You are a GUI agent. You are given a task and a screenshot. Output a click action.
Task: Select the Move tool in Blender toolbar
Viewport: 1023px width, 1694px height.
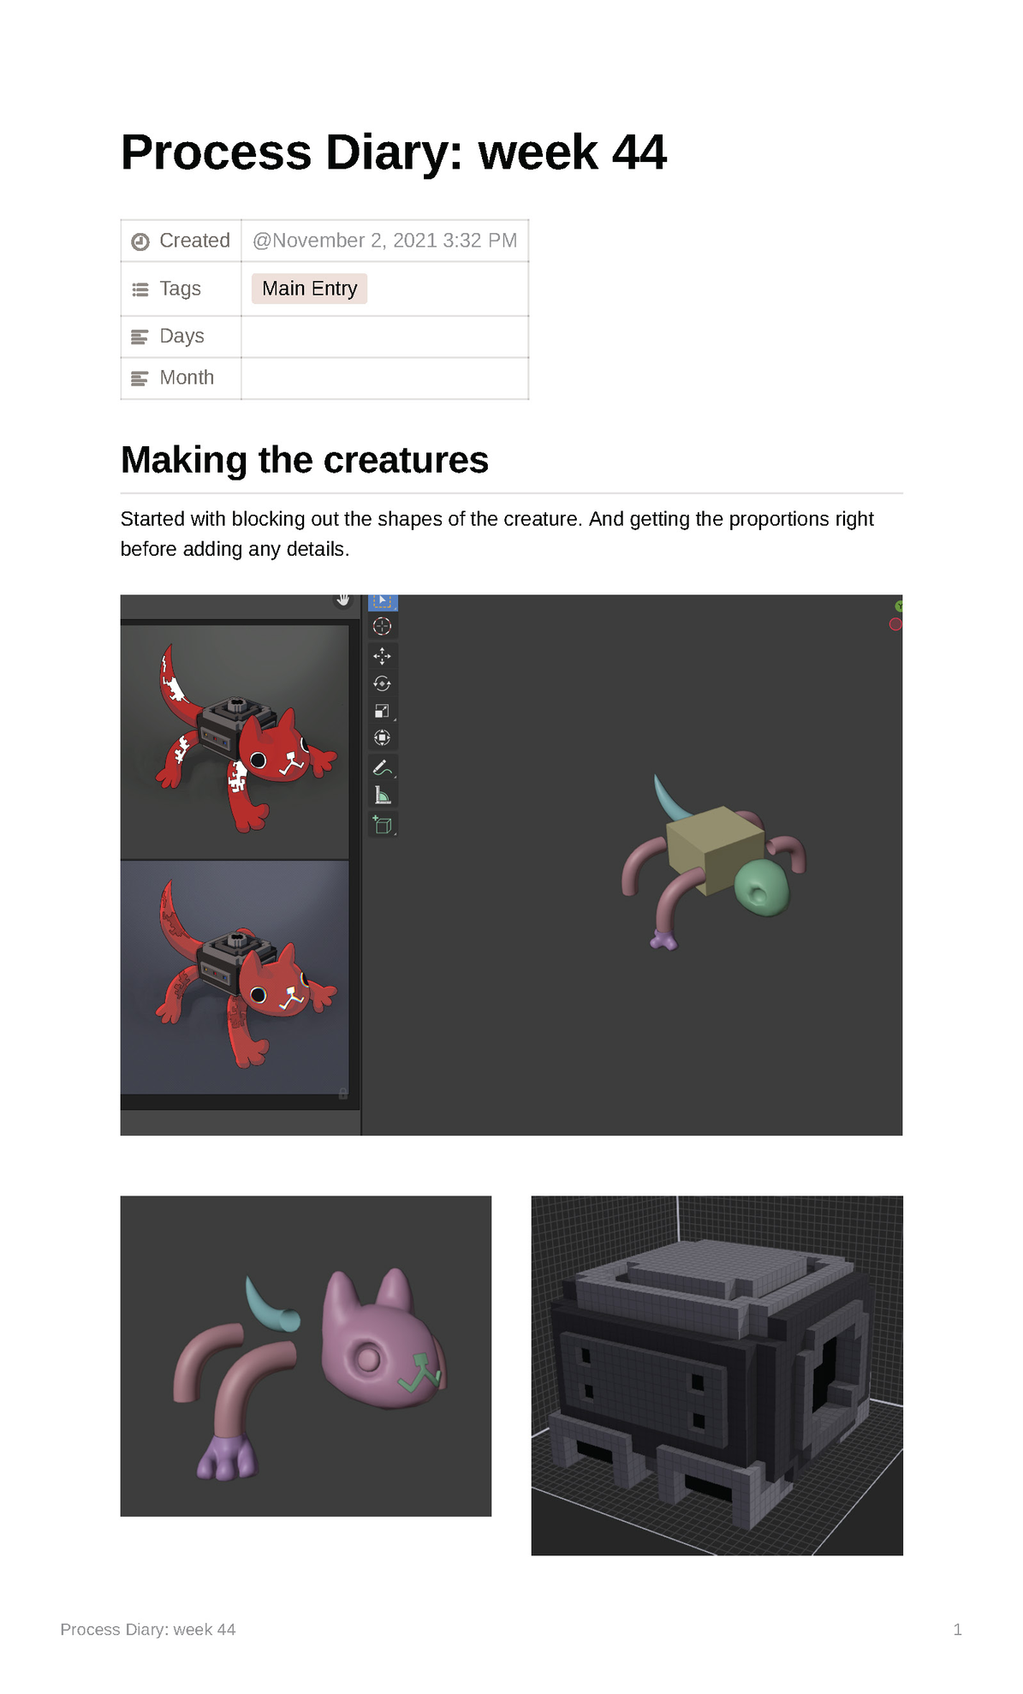(382, 656)
